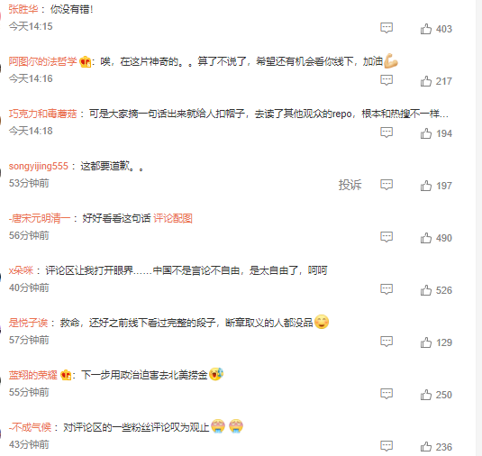Screen dimensions: 482x456
Task: Reply to 蓝翔的荣耀's comment
Action: tap(387, 394)
